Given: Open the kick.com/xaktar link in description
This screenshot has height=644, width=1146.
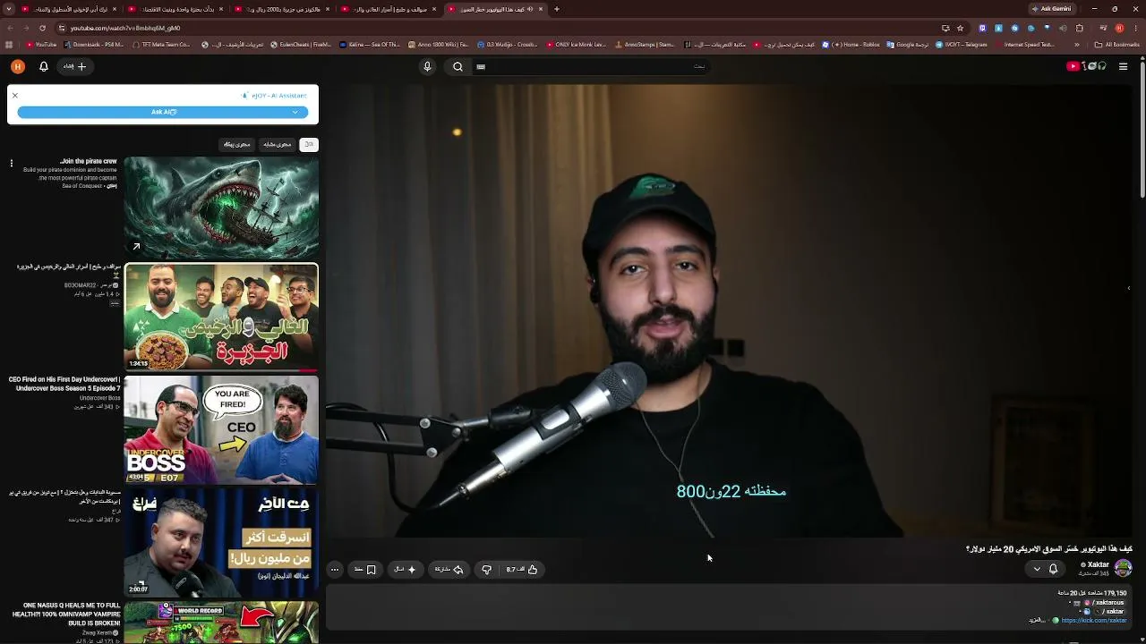Looking at the screenshot, I should tap(1094, 621).
